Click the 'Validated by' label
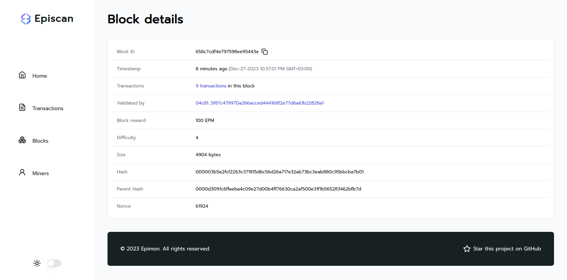 tap(131, 103)
